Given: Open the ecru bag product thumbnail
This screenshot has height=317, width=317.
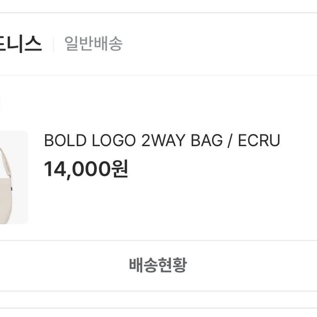Looking at the screenshot, I should pyautogui.click(x=13, y=177).
